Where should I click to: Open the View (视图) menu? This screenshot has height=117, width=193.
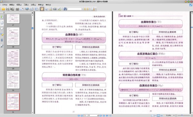click(x=19, y=5)
